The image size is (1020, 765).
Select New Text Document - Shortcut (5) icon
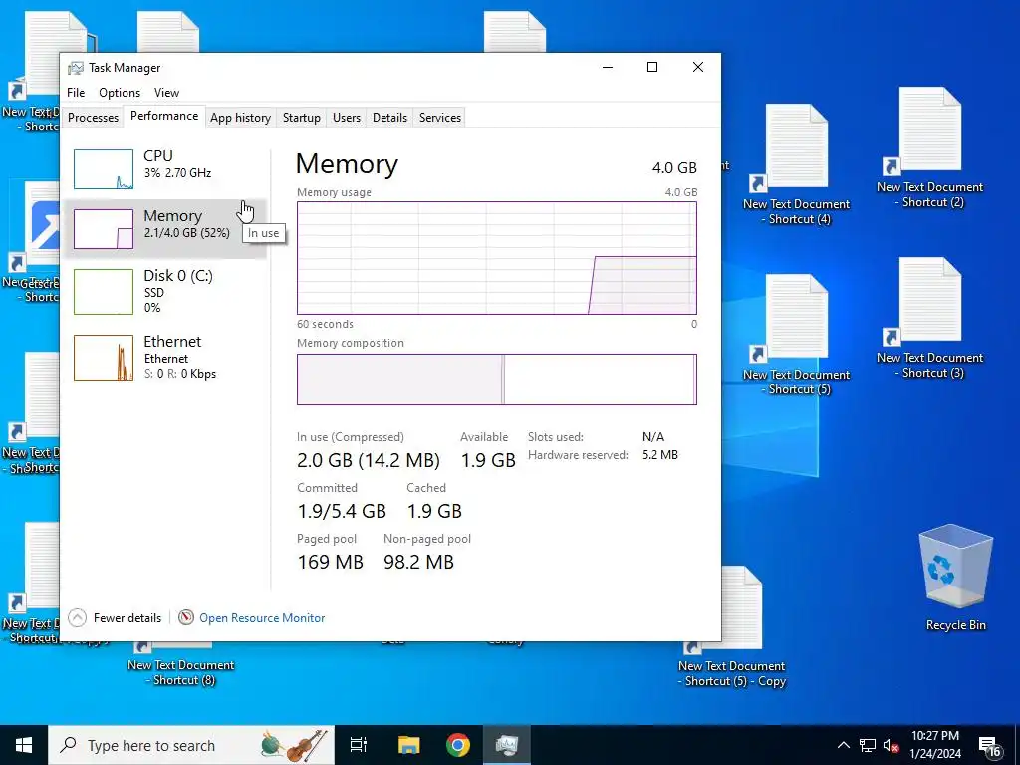click(x=796, y=335)
